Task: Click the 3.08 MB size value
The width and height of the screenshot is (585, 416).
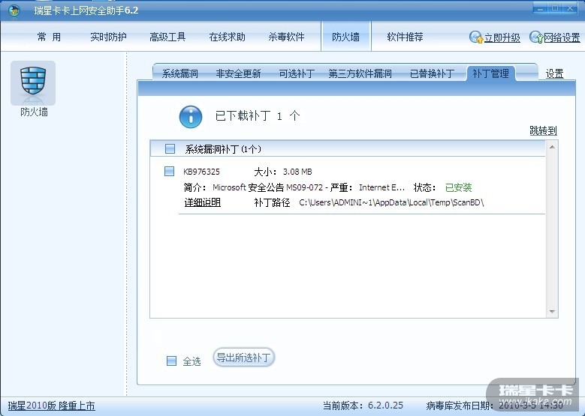Action: (x=297, y=172)
